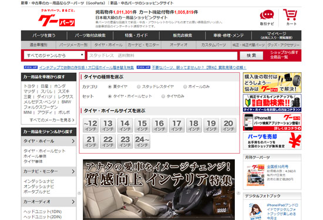323x220 pixels.
Task: Click the 検索 search button
Action: click(251, 56)
